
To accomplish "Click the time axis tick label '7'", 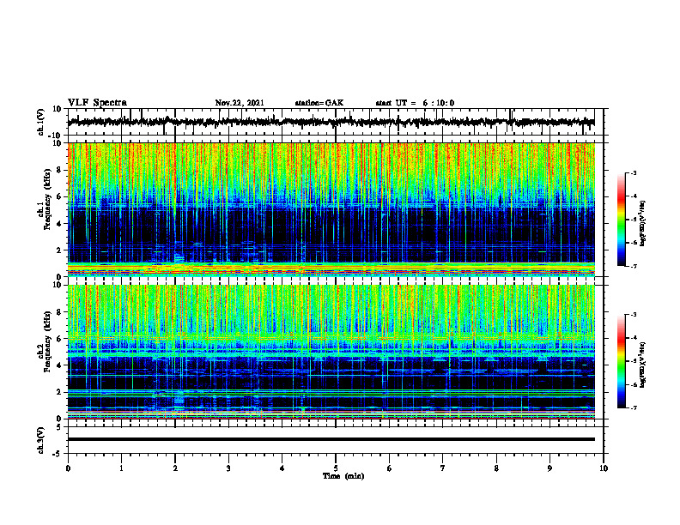I will pyautogui.click(x=443, y=468).
